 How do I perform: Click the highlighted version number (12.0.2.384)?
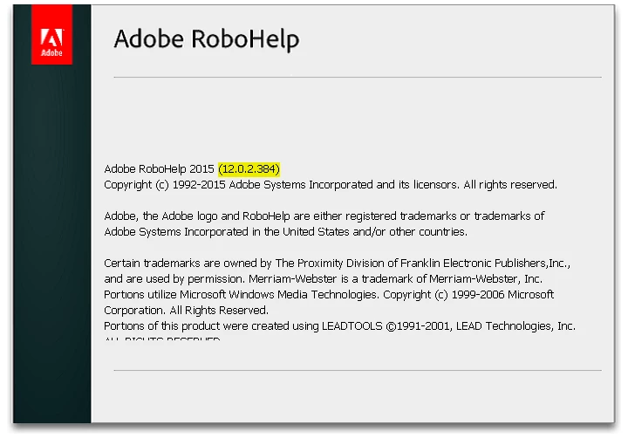pos(249,168)
